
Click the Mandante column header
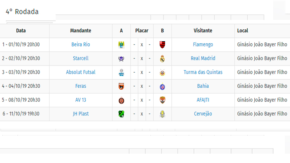(81, 30)
